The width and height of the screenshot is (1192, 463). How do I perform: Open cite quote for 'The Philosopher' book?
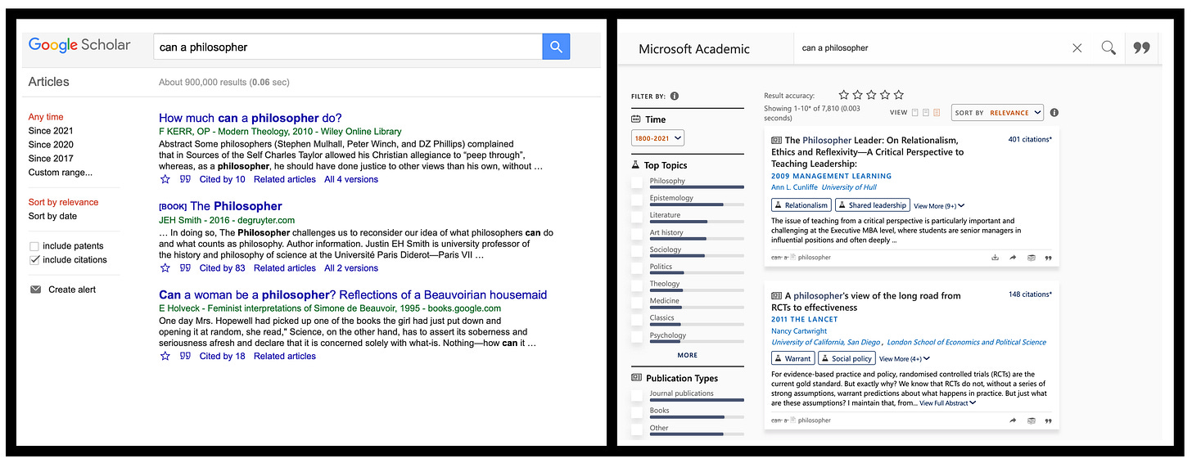[x=185, y=267]
